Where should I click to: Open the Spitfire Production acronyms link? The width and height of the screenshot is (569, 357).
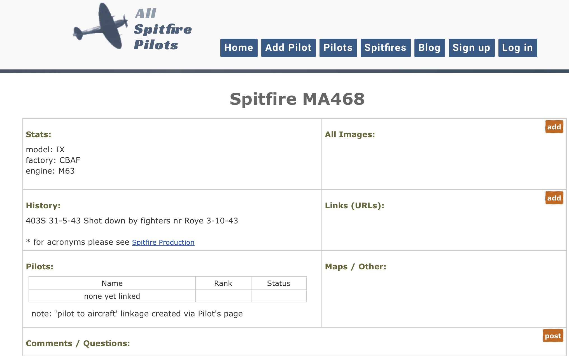click(x=163, y=242)
